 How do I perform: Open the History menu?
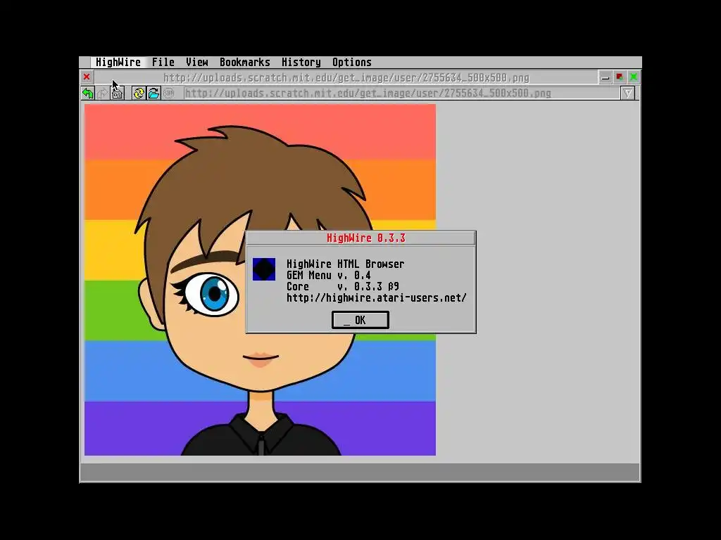pyautogui.click(x=301, y=62)
